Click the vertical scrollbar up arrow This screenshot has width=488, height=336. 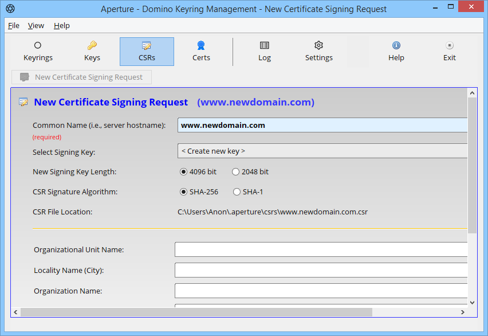(472, 93)
